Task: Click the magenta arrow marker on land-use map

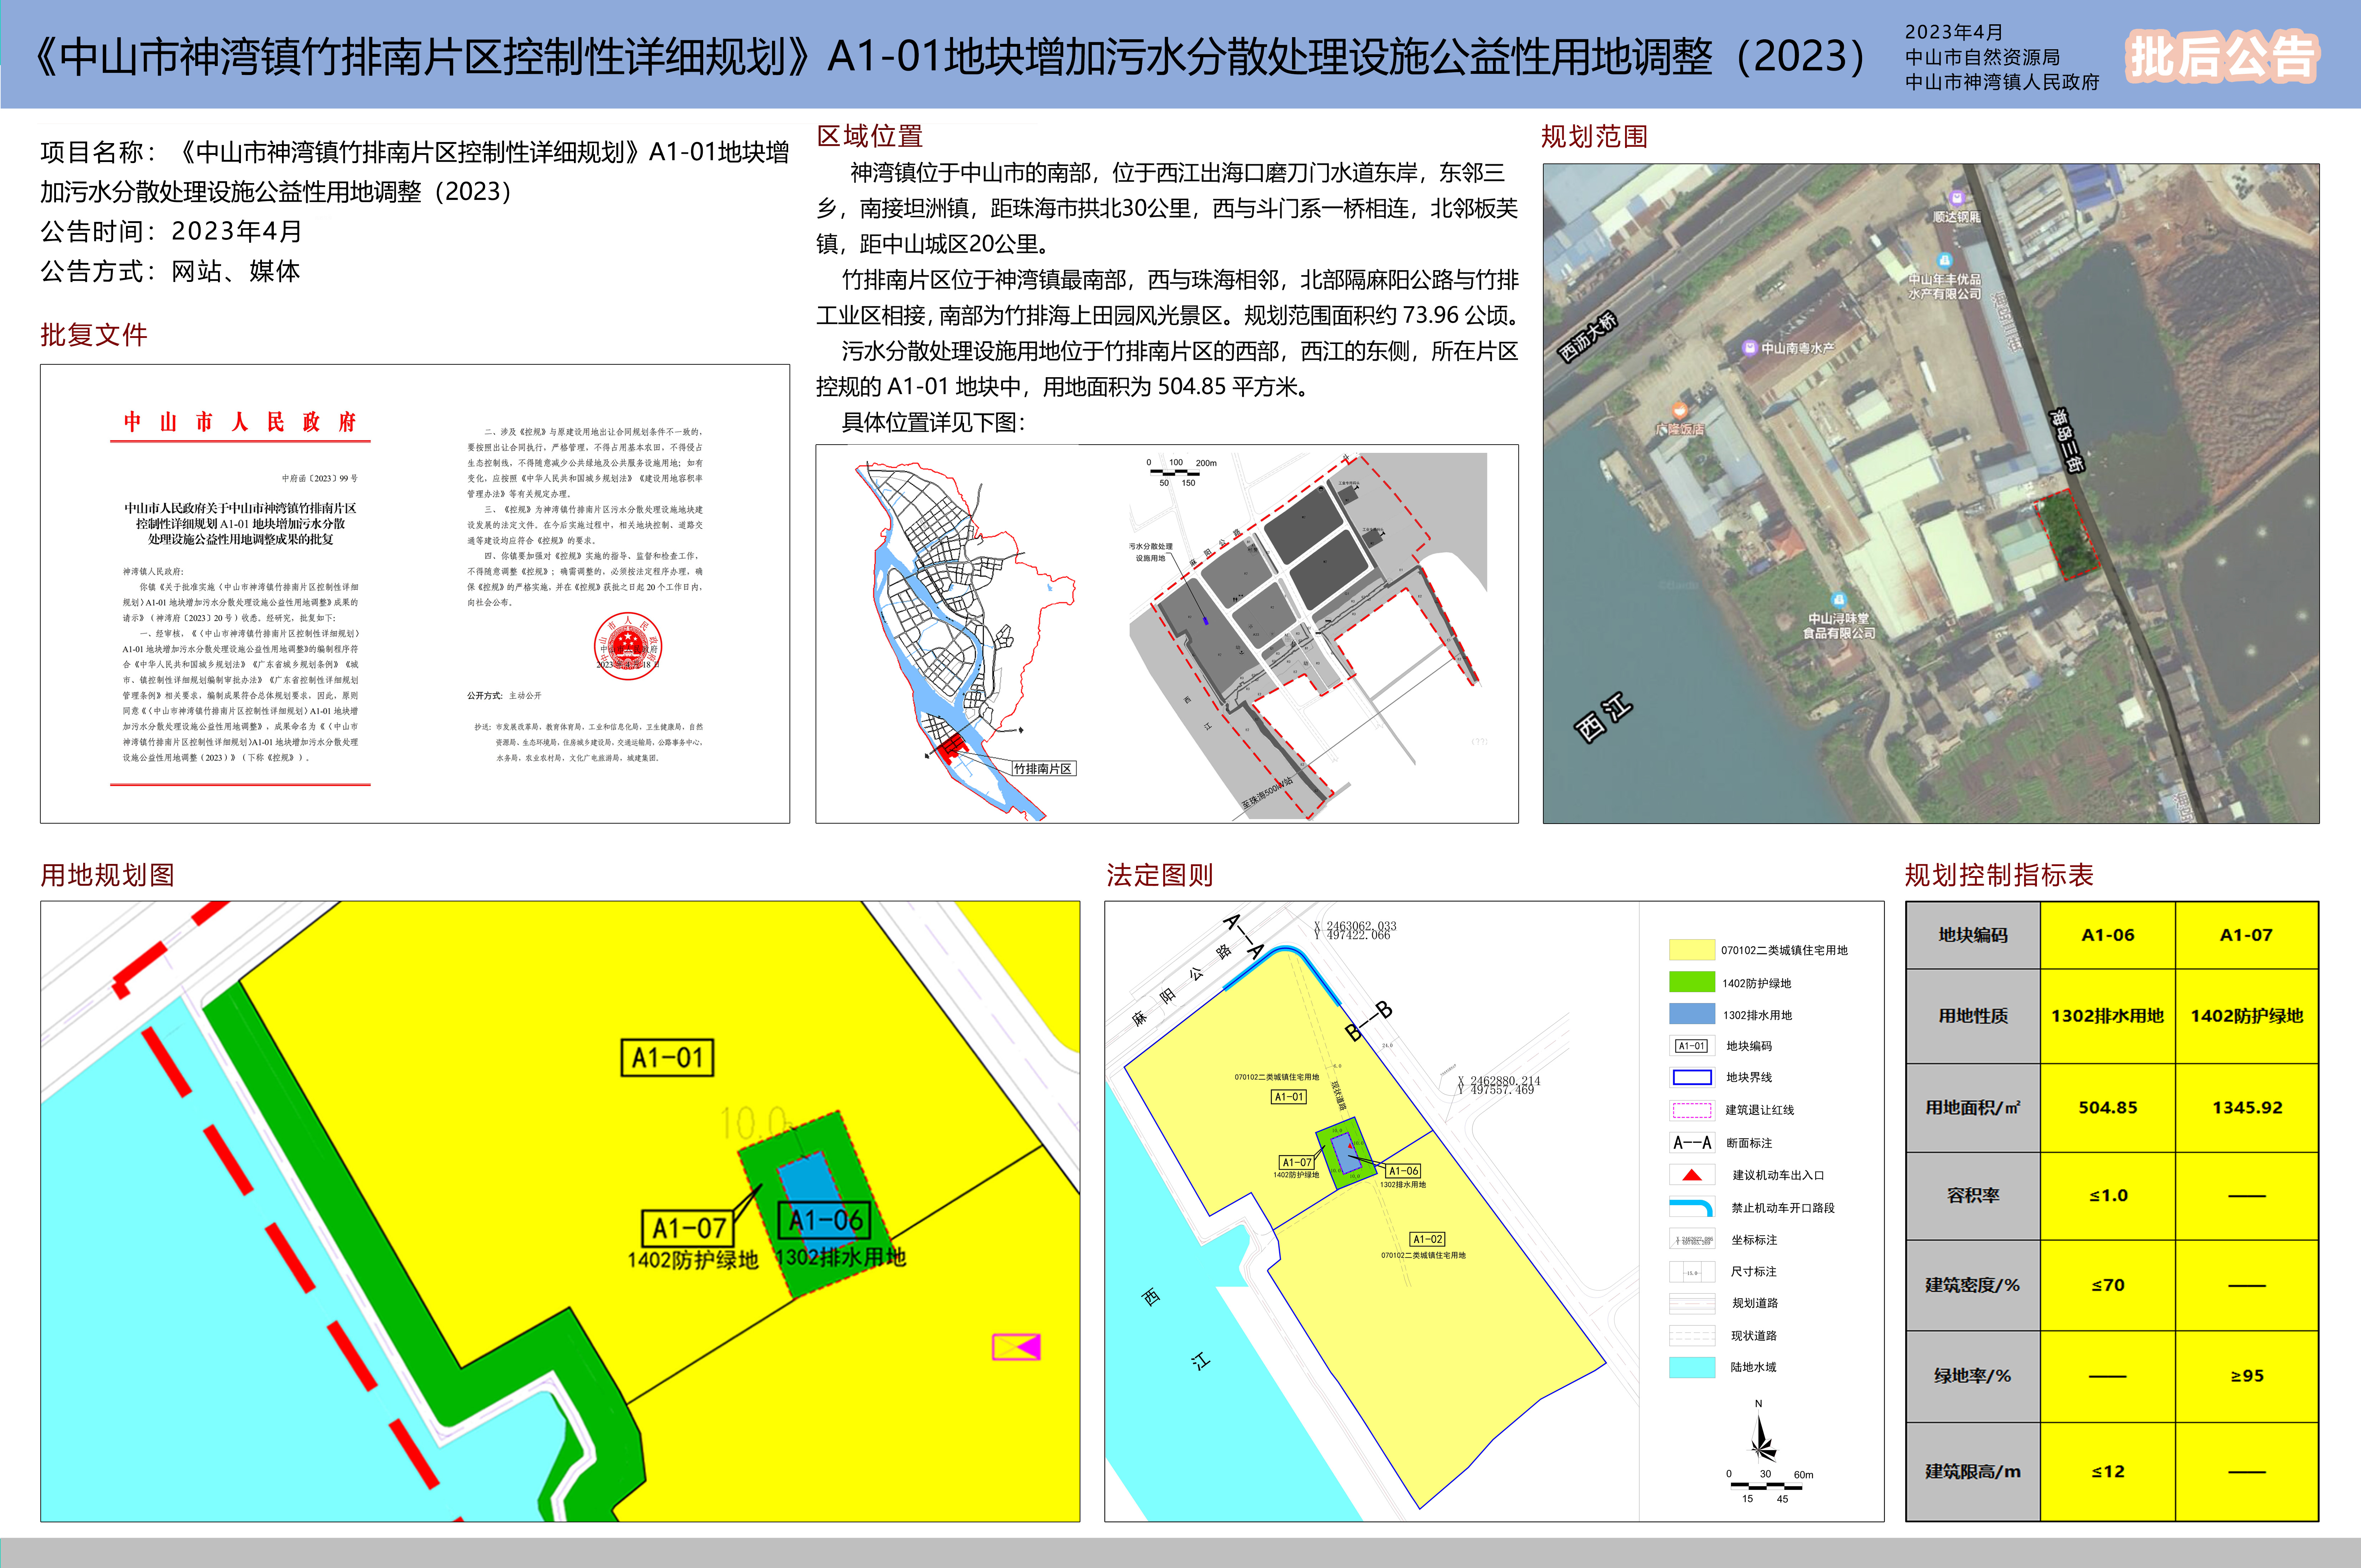Action: (1016, 1347)
